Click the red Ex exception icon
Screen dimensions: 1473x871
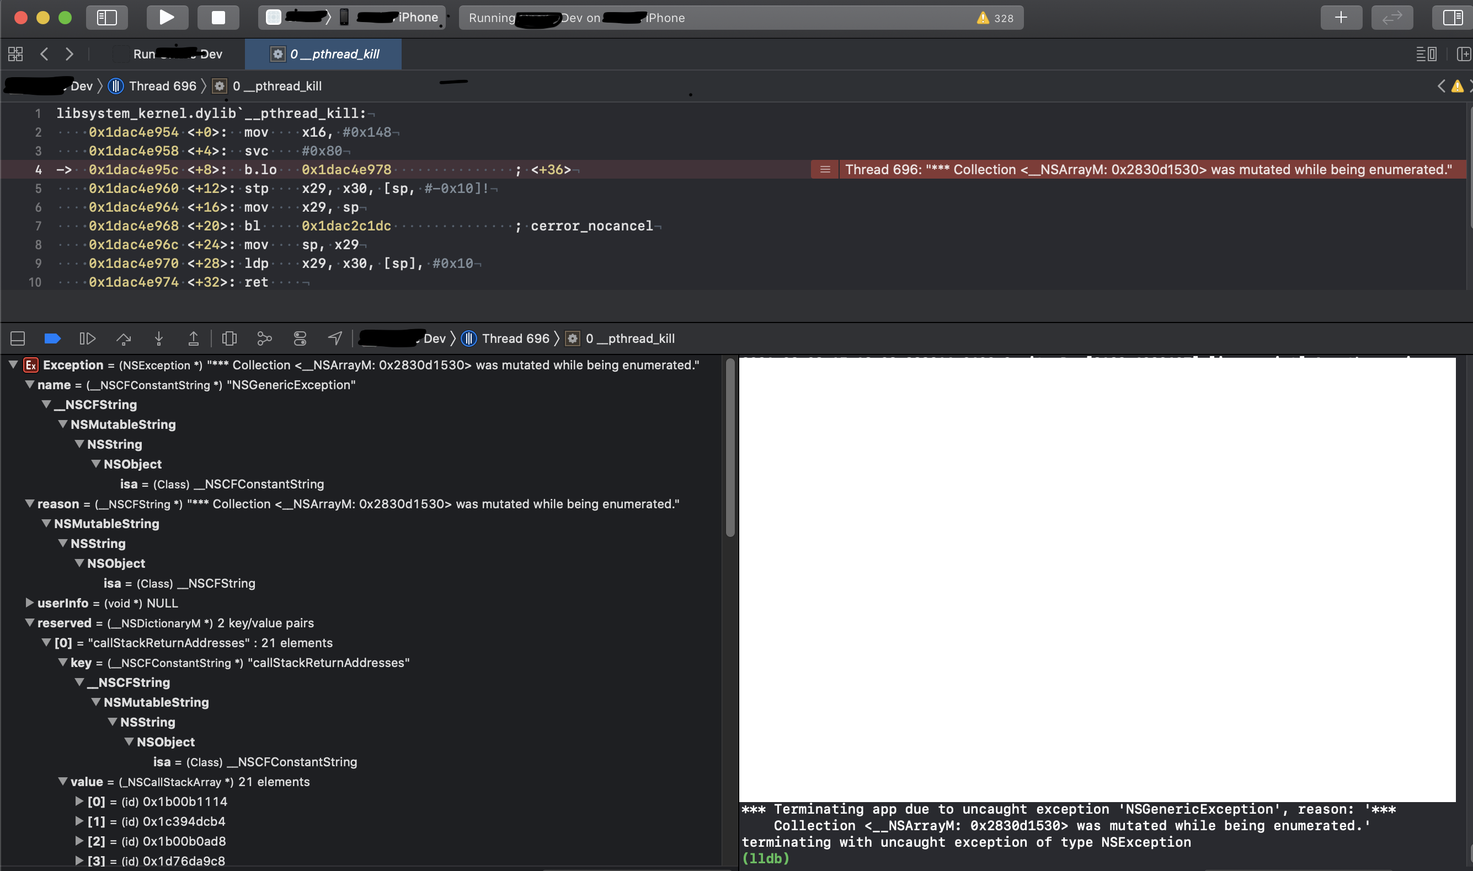point(30,365)
